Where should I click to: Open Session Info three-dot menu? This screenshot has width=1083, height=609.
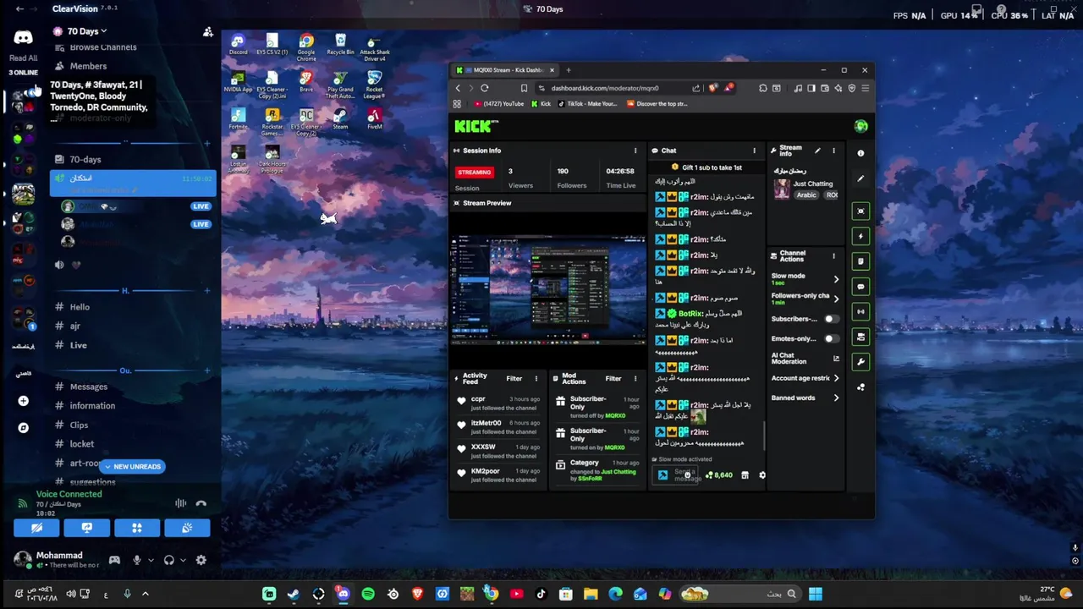(x=635, y=151)
